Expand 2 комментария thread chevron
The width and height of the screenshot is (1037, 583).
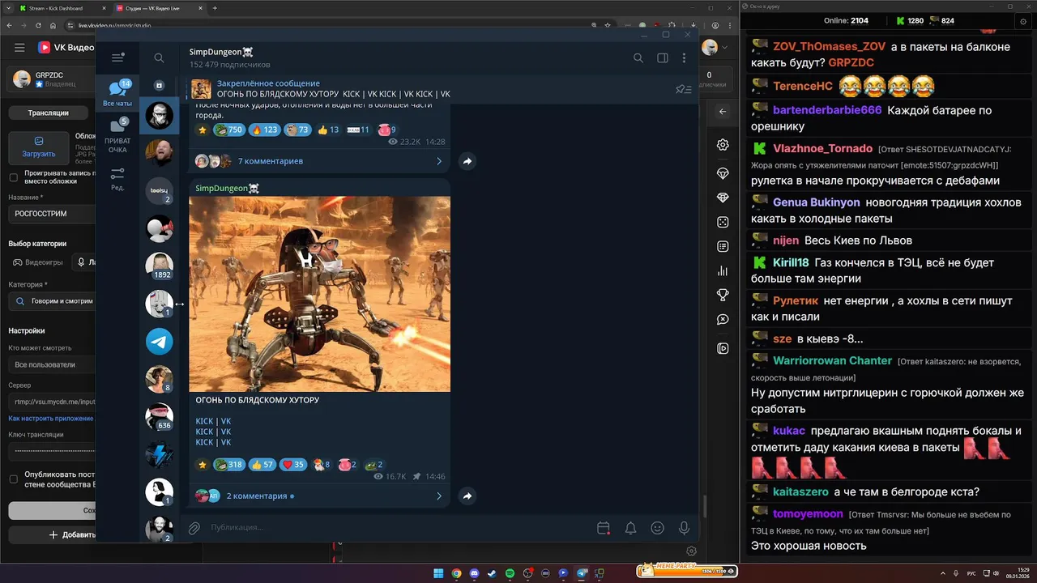click(x=439, y=496)
